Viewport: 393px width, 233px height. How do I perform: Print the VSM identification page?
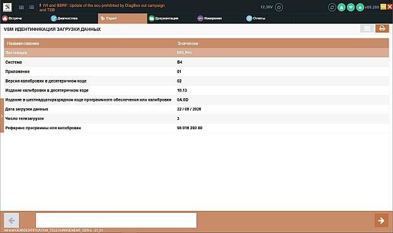coord(382,28)
